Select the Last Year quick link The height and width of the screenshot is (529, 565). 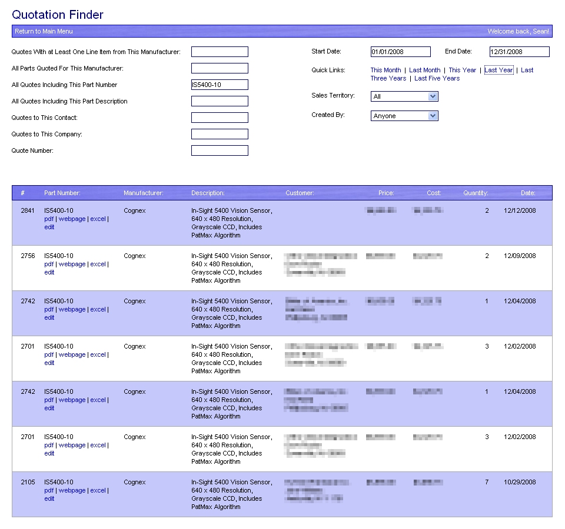click(498, 70)
